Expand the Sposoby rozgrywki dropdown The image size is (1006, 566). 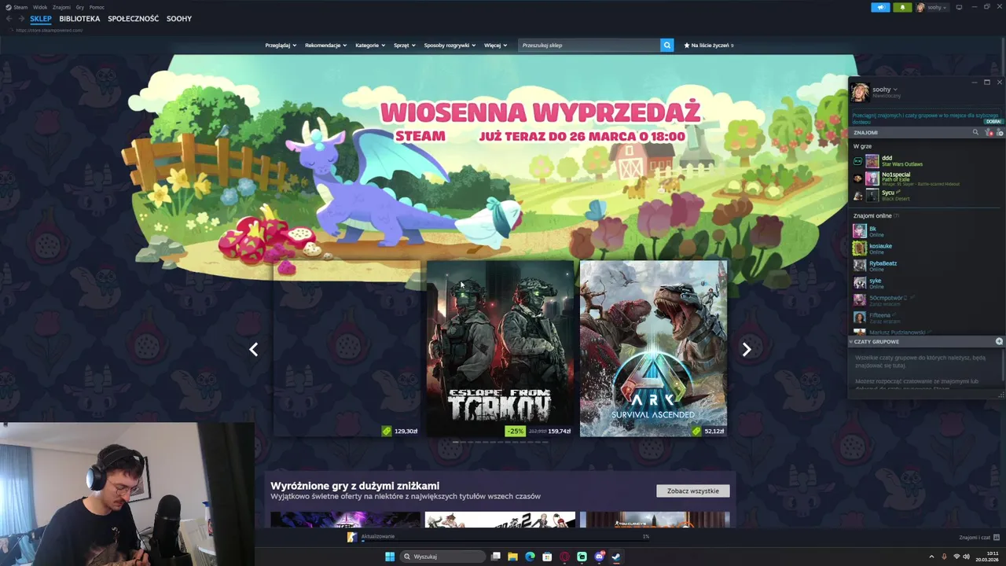pos(450,45)
